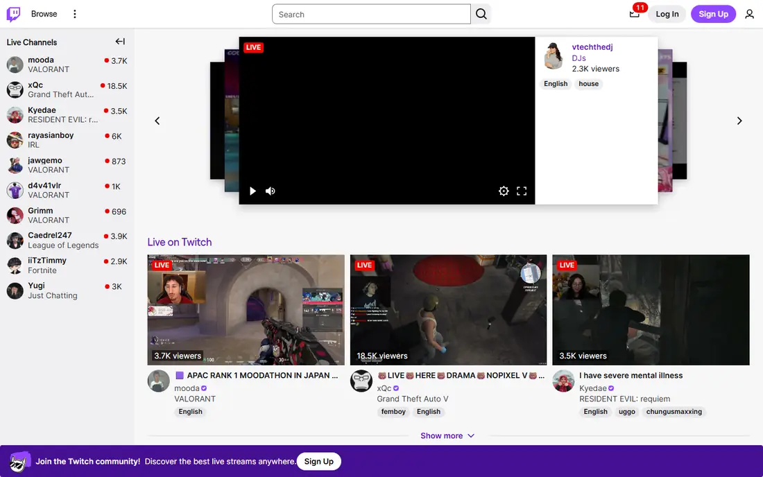Click Live on Twitch heading
This screenshot has width=763, height=477.
tap(180, 242)
